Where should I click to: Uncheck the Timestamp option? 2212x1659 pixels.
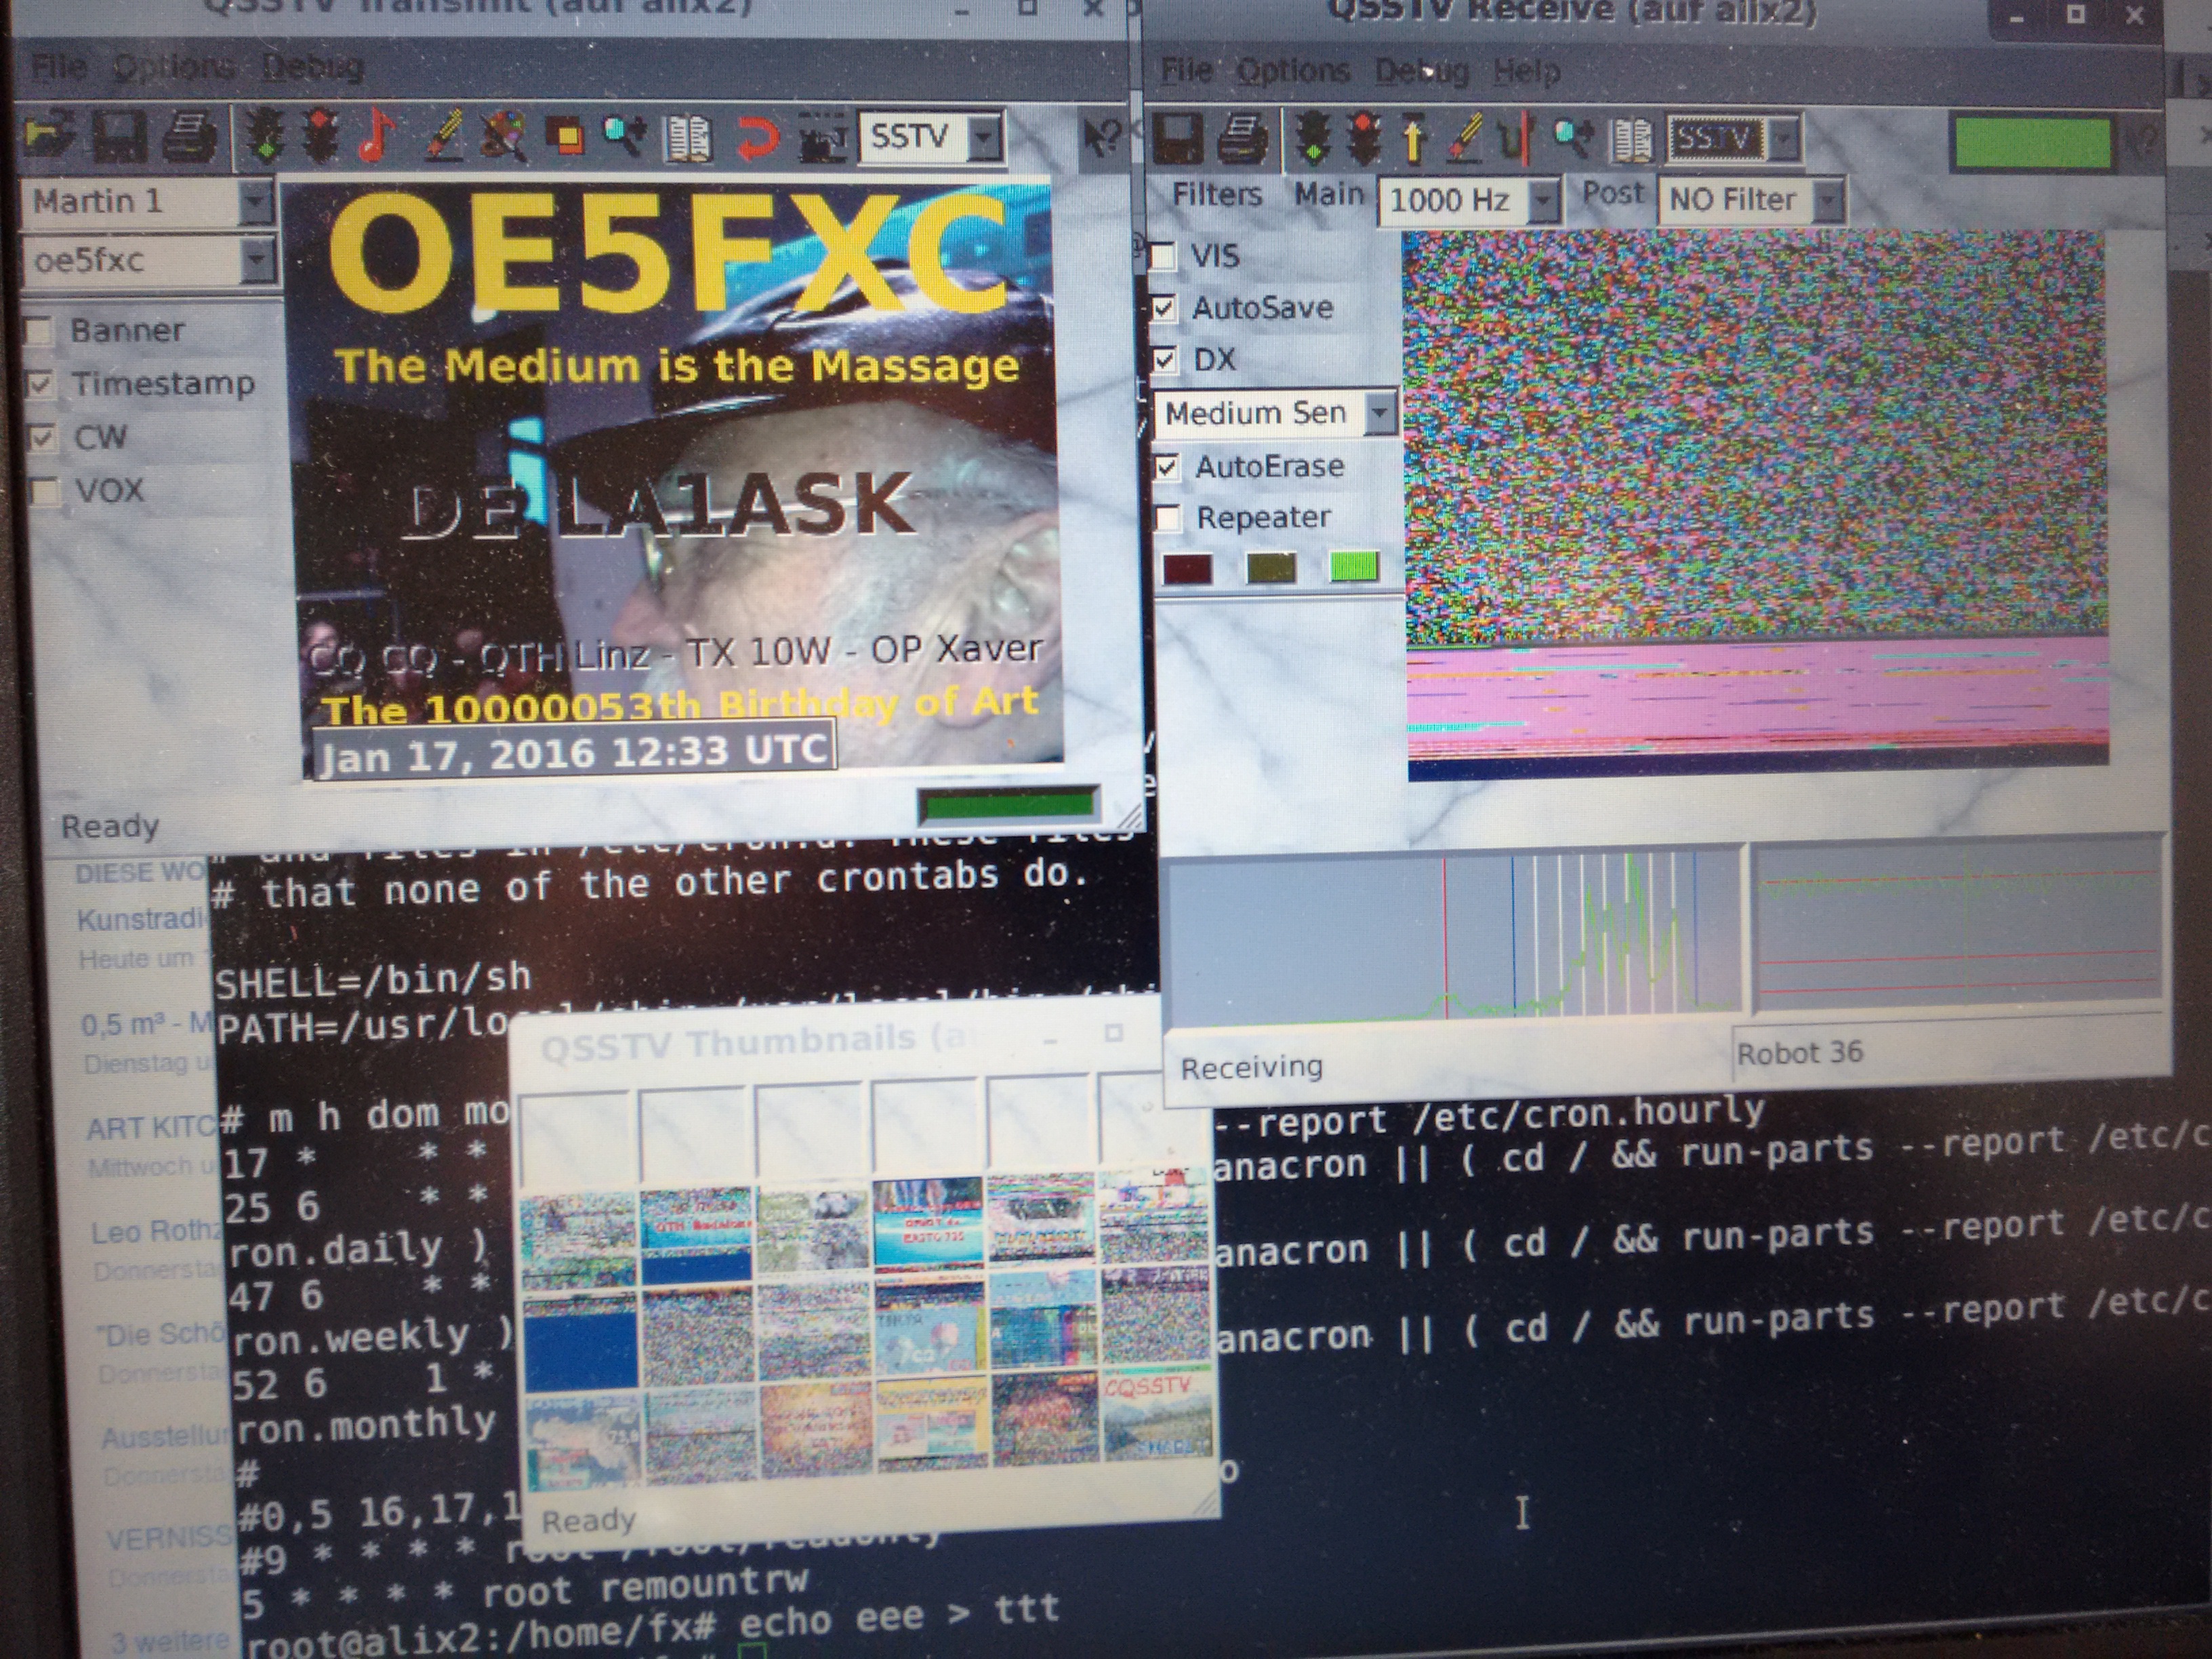(41, 384)
